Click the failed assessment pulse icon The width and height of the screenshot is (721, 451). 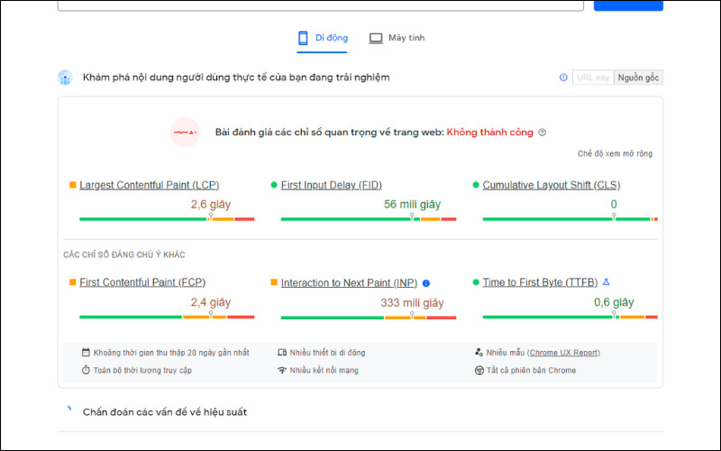185,133
